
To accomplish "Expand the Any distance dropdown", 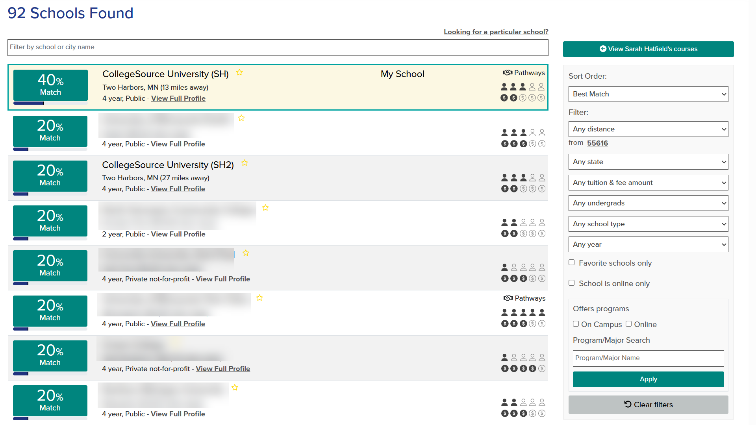I will (x=648, y=129).
